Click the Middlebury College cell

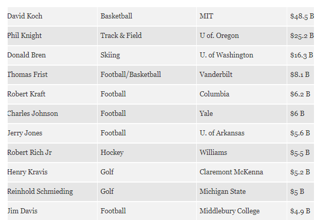coord(241,211)
